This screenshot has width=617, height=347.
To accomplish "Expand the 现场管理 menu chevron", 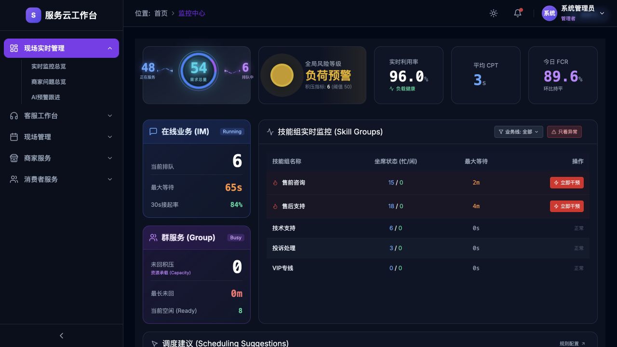I will (x=110, y=137).
